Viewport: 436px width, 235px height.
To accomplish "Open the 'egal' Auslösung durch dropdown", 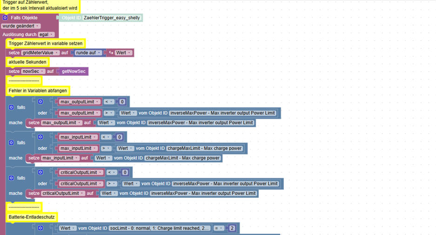I will point(46,34).
